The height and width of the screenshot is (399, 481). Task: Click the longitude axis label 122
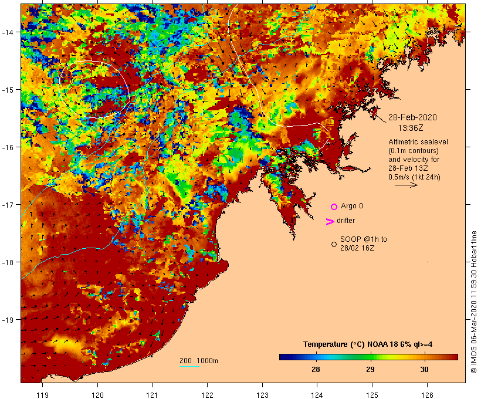208,395
